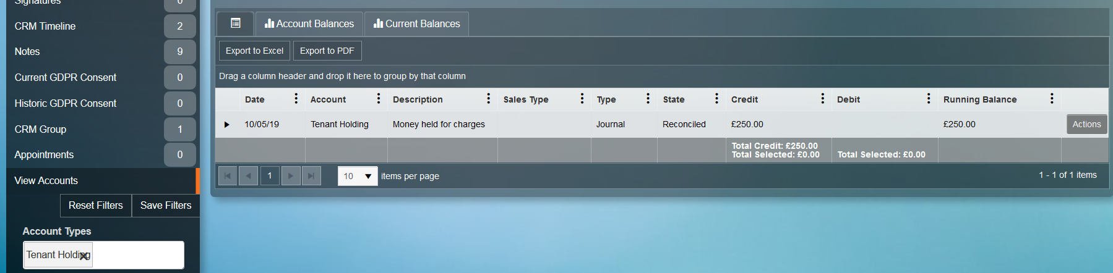Open the Sales Type column menu
Image resolution: width=1113 pixels, height=273 pixels.
582,99
